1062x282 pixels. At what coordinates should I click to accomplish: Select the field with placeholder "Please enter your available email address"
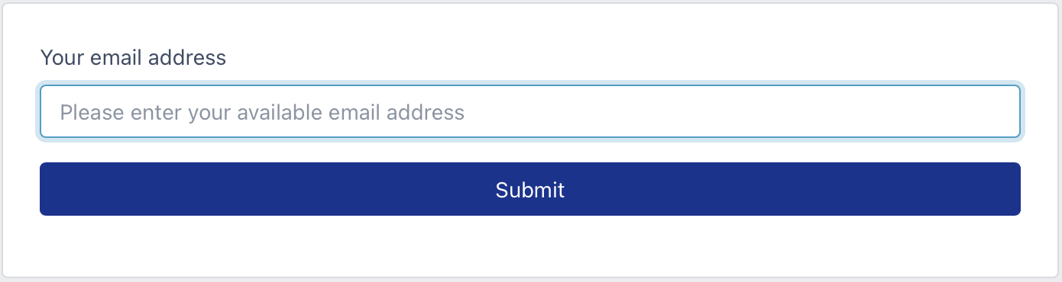pos(530,111)
